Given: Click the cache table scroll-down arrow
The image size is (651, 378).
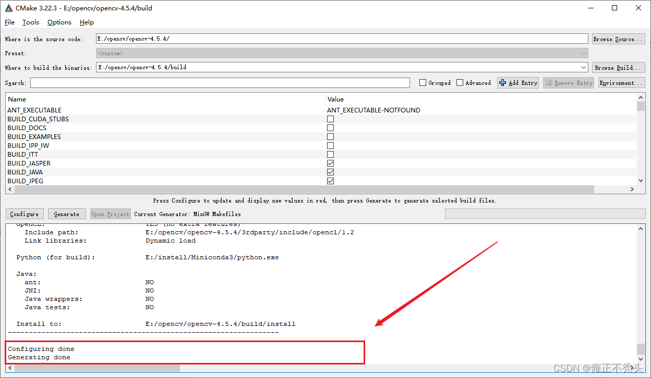Looking at the screenshot, I should tap(641, 181).
